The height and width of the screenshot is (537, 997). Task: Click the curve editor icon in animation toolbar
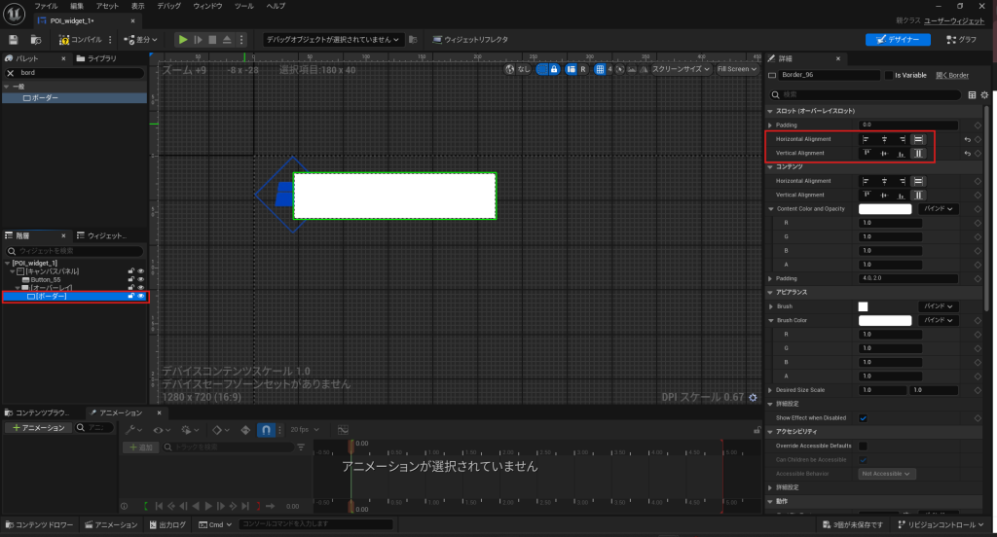343,429
